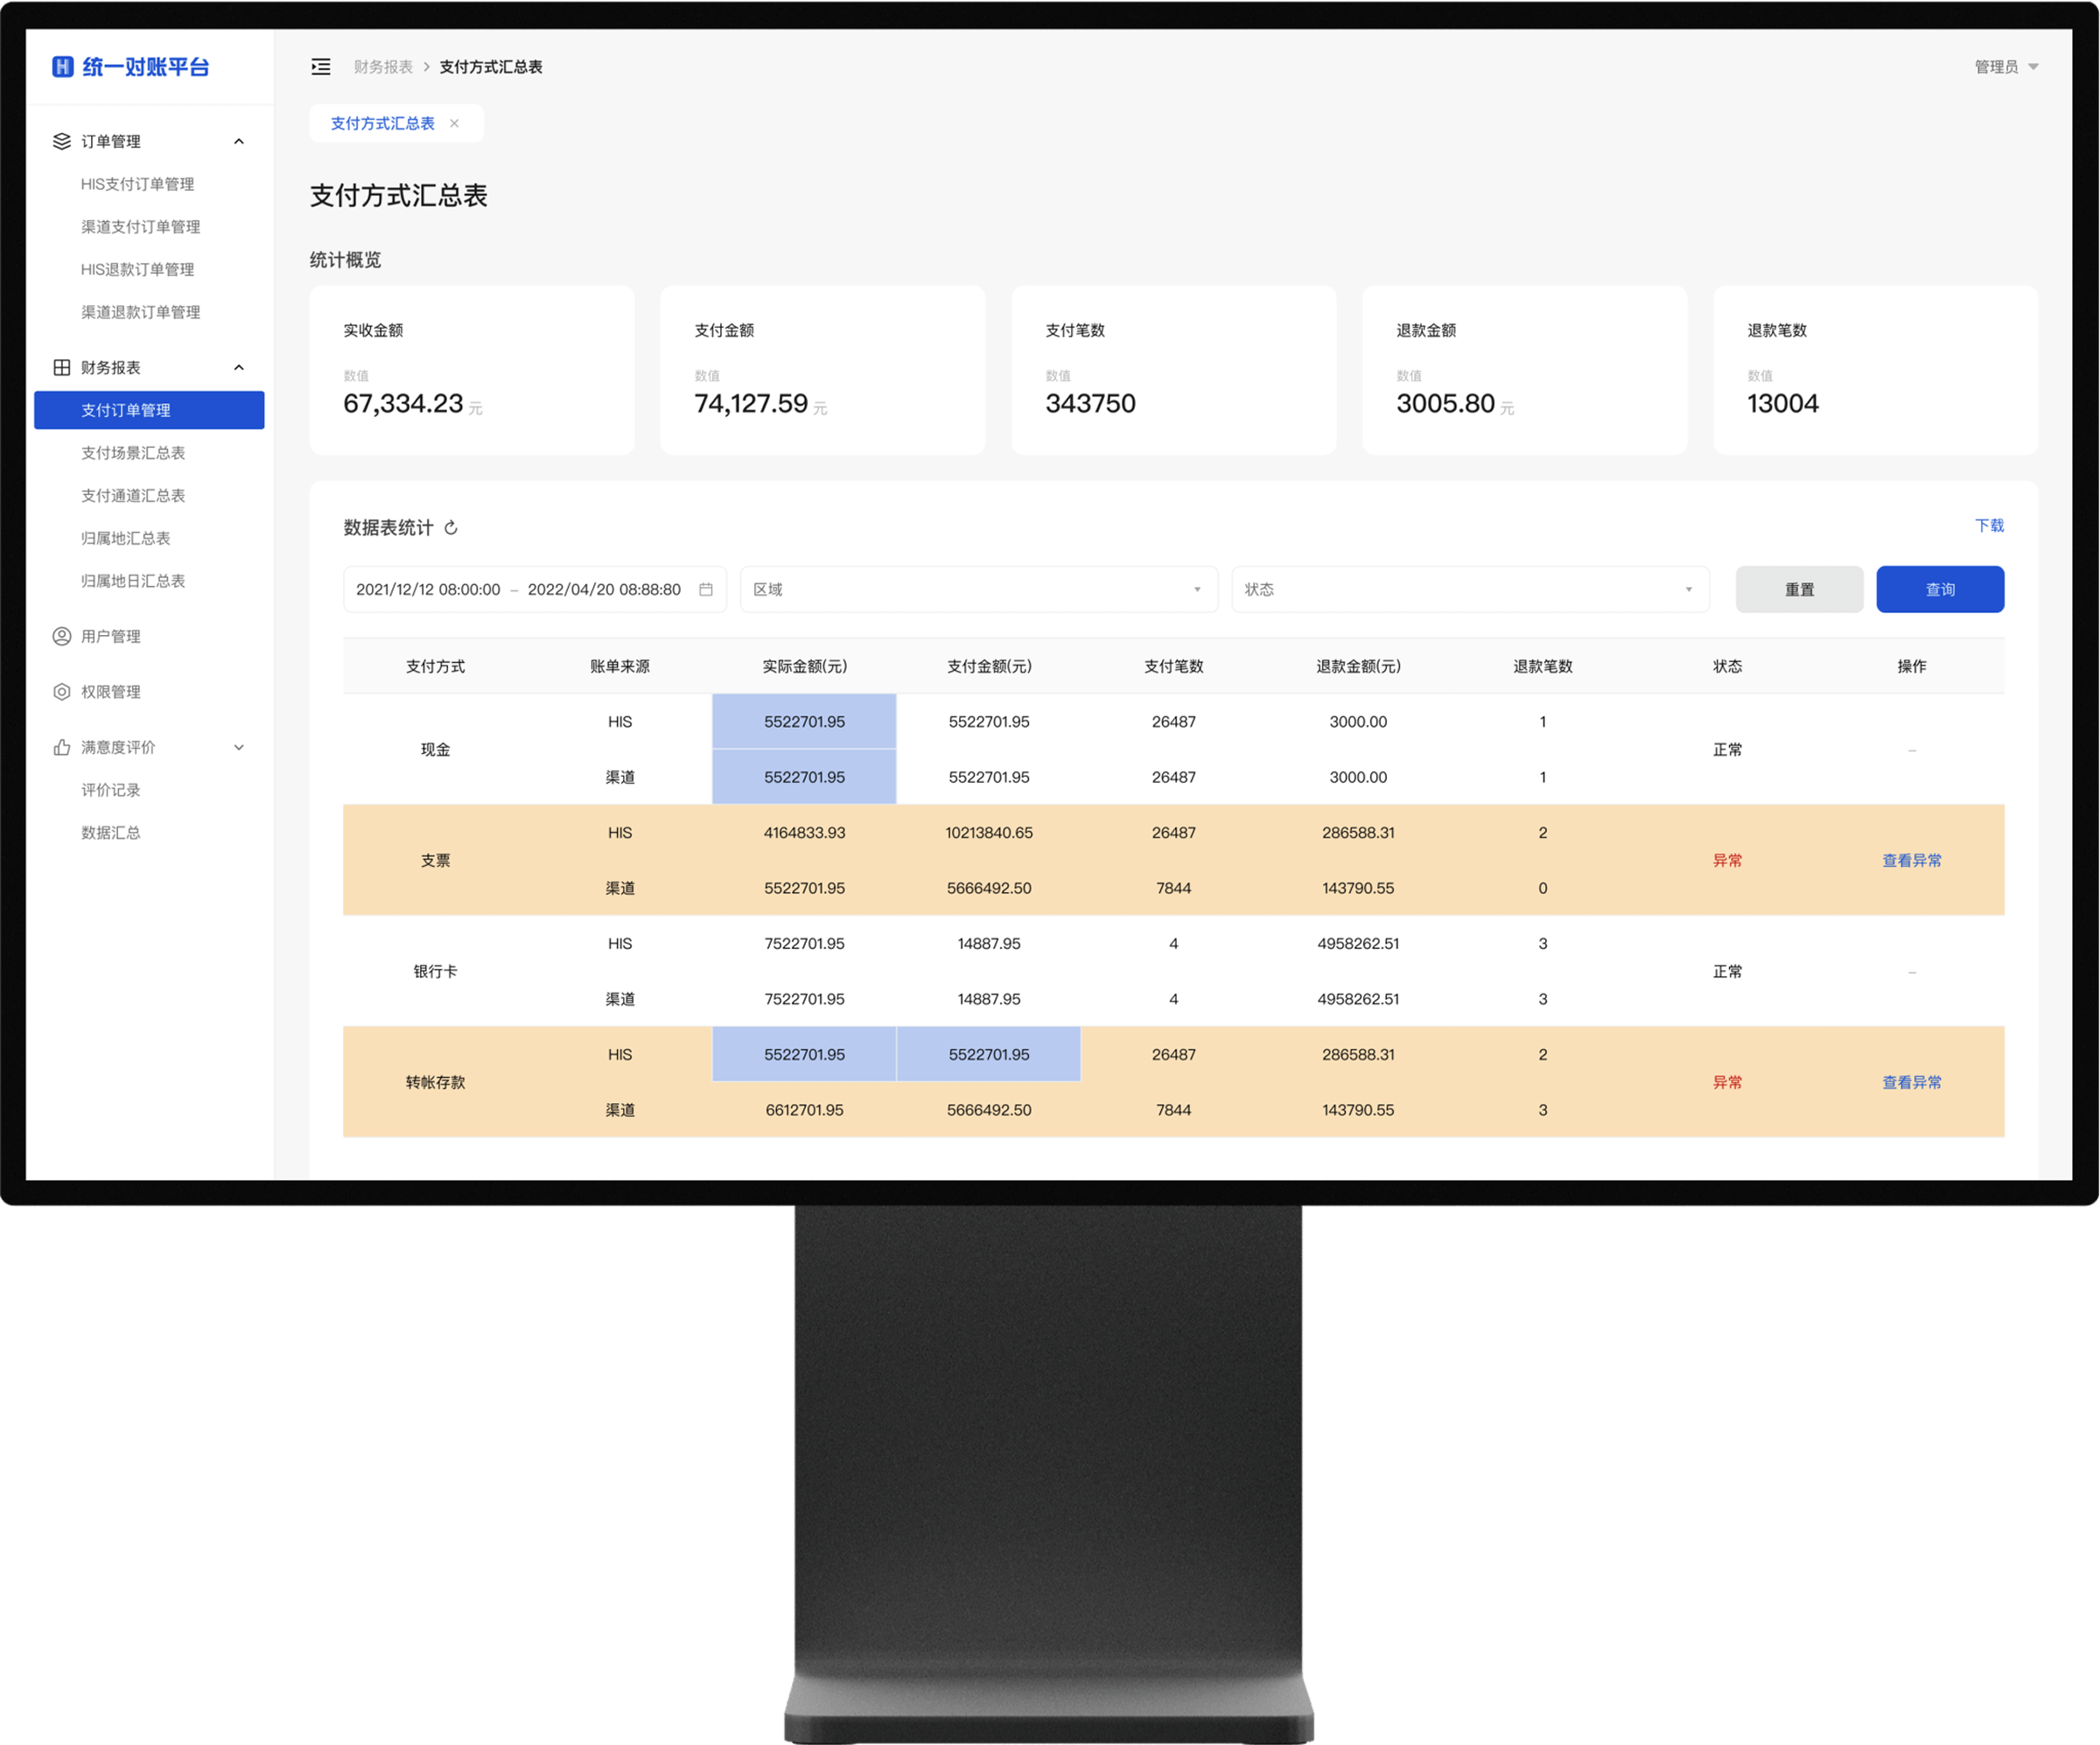Collapse the 财务报表 menu chevron
Image resolution: width=2100 pixels, height=1745 pixels.
239,366
